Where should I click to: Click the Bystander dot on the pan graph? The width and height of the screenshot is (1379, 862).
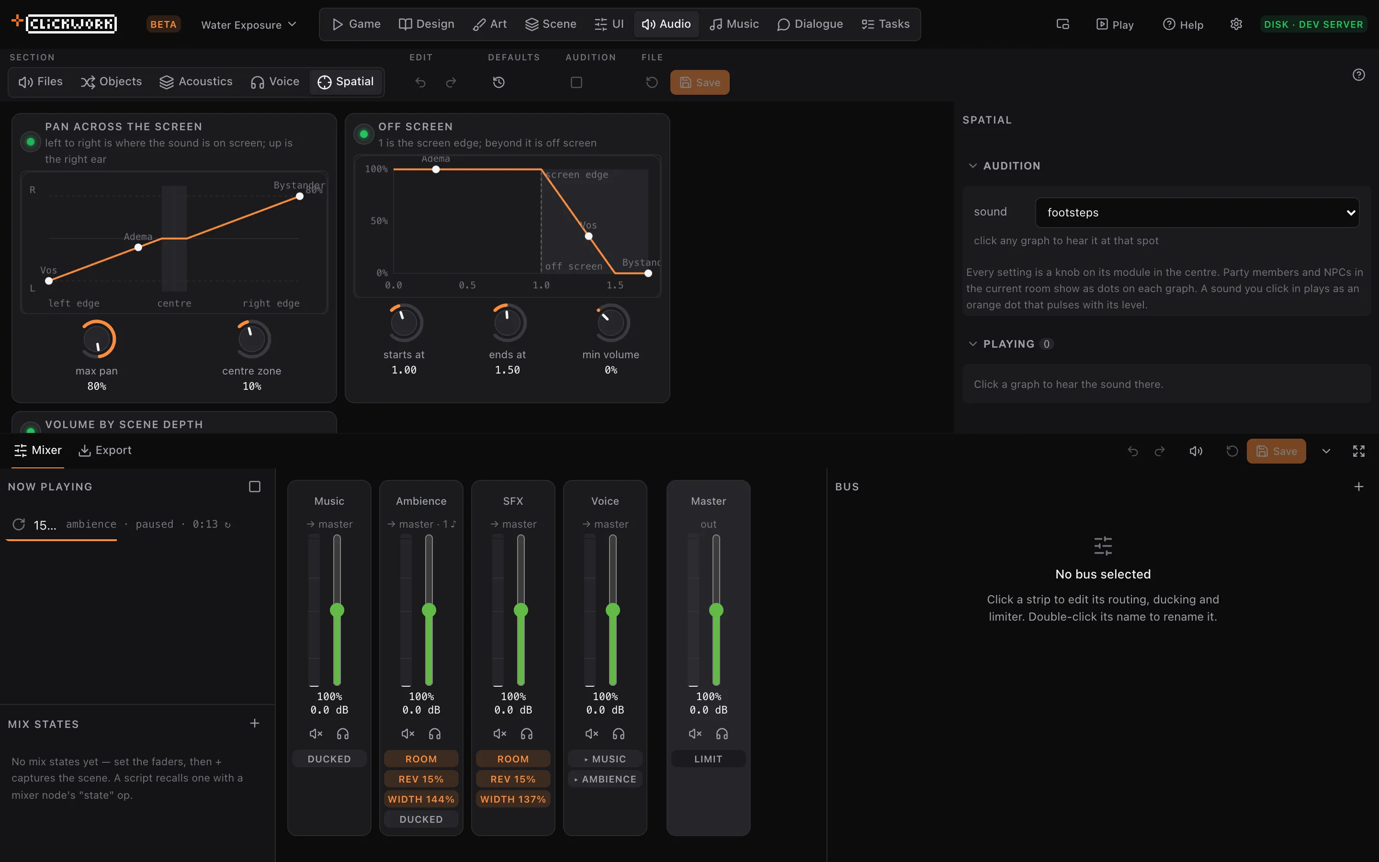[300, 196]
